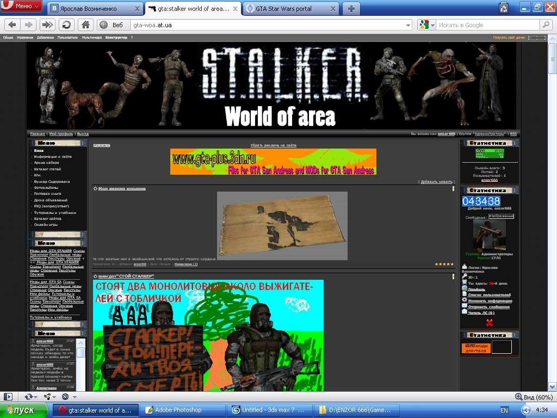This screenshot has width=557, height=418.
Task: Open the closed tabs trash icon
Action: [504, 8]
